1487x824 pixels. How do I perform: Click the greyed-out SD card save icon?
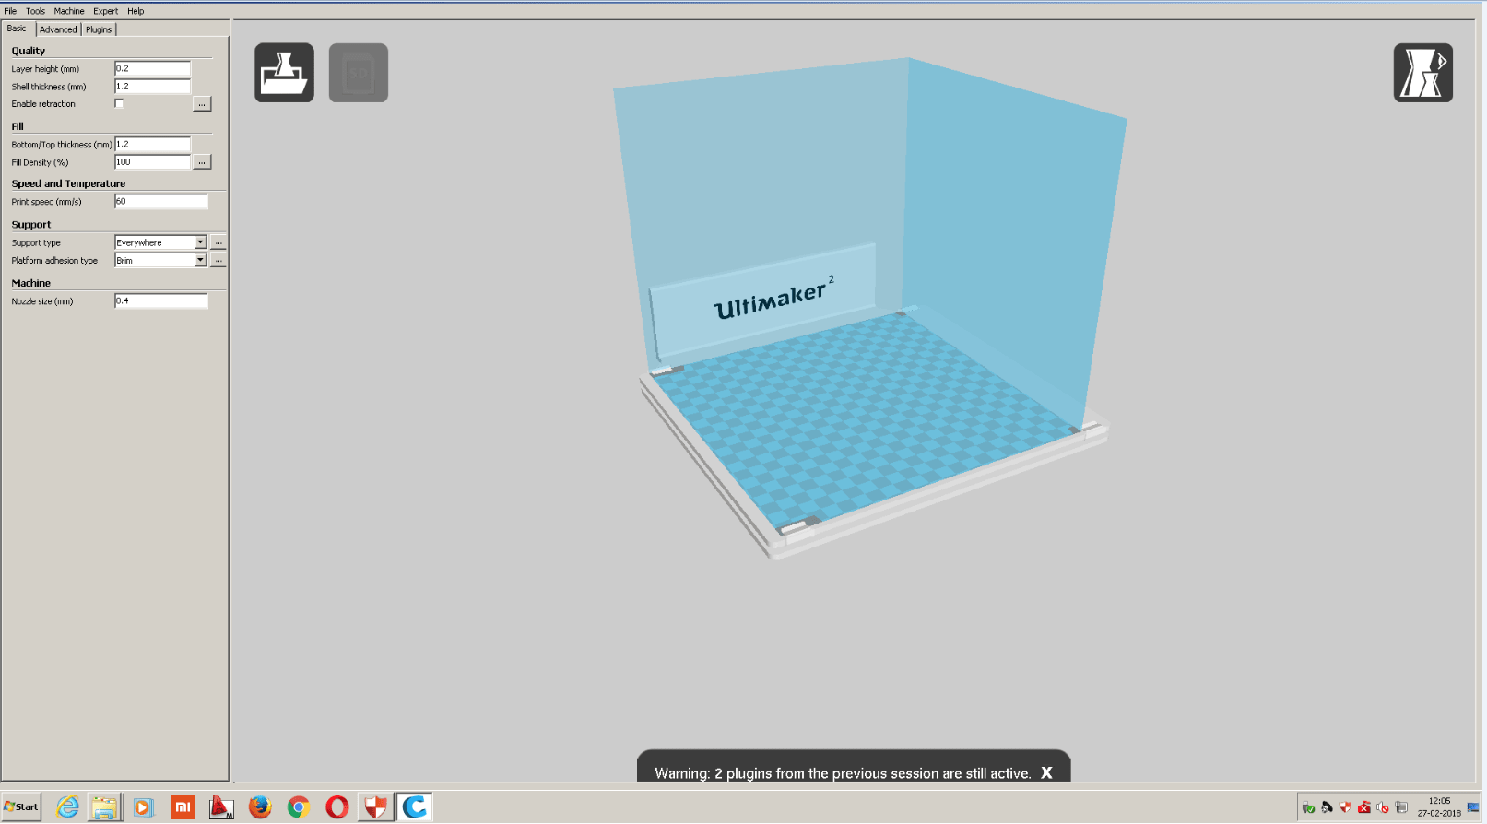359,73
